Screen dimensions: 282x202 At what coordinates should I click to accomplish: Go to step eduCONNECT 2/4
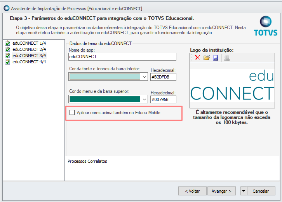point(29,49)
